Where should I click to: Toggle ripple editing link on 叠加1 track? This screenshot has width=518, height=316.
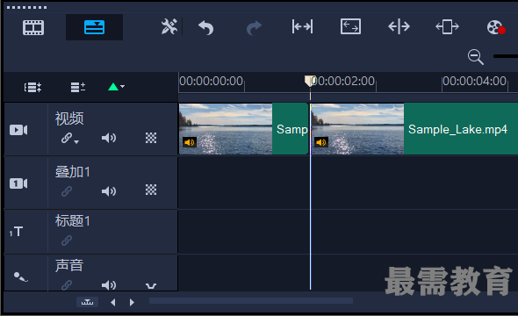67,191
